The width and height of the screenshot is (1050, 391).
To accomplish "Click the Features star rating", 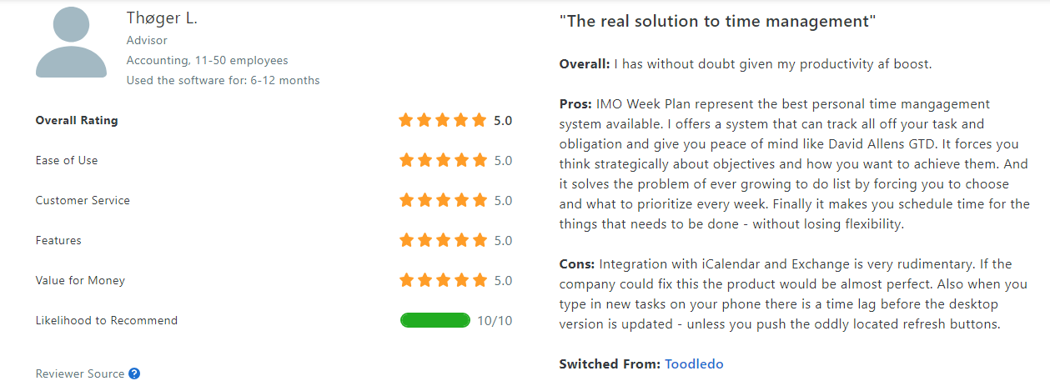I will click(442, 240).
